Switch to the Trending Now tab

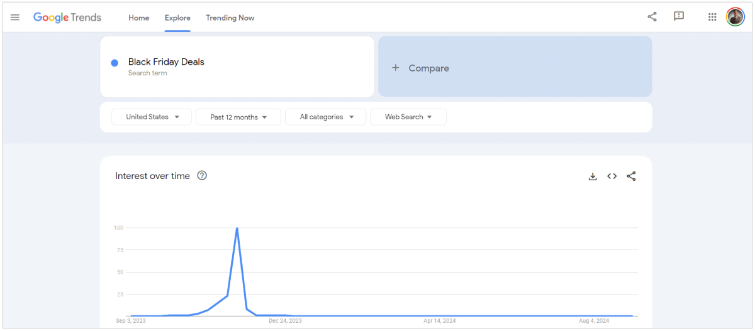point(230,18)
